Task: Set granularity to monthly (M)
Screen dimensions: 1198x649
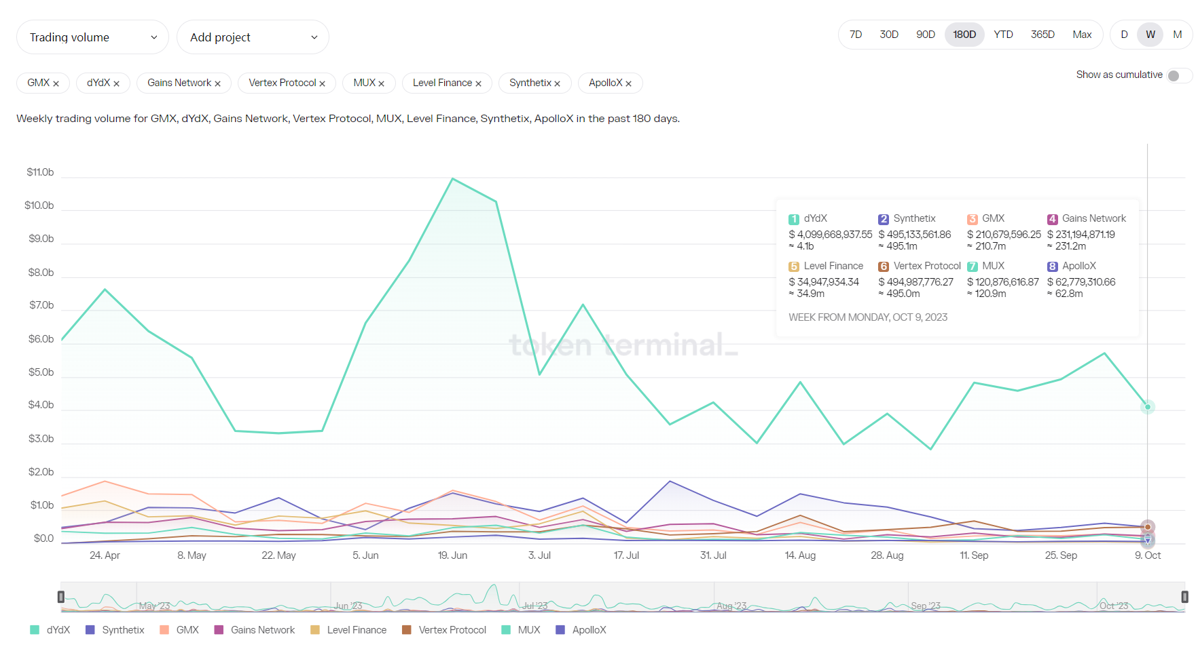Action: pyautogui.click(x=1177, y=35)
